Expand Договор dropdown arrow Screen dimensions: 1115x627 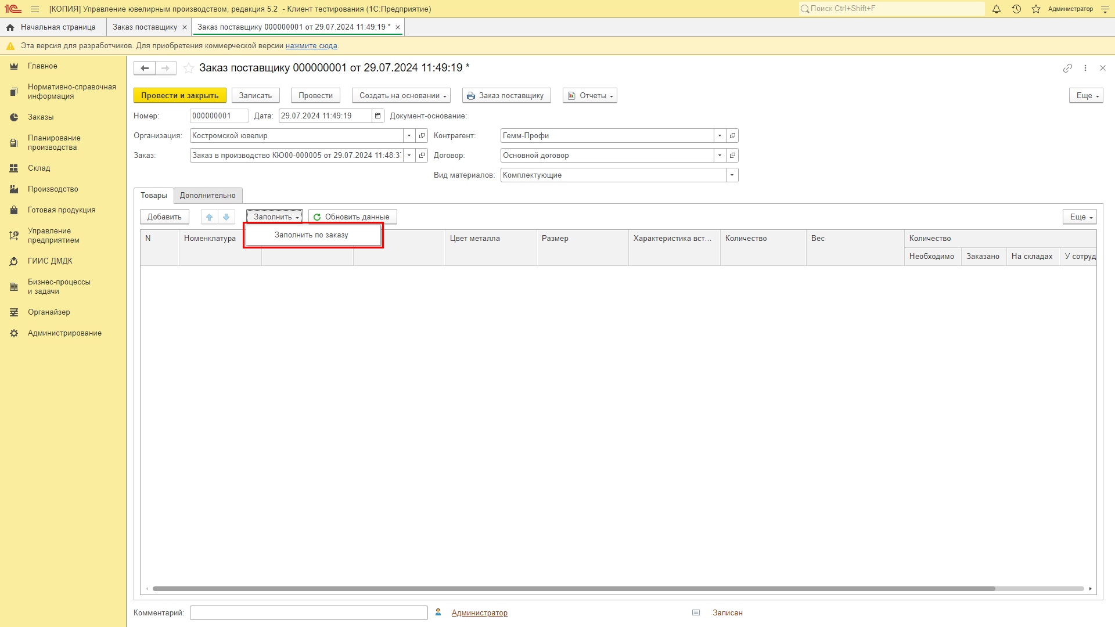[x=720, y=156]
